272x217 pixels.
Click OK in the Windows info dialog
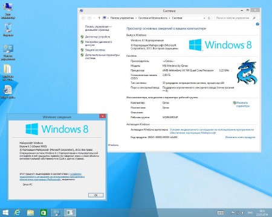[96, 195]
